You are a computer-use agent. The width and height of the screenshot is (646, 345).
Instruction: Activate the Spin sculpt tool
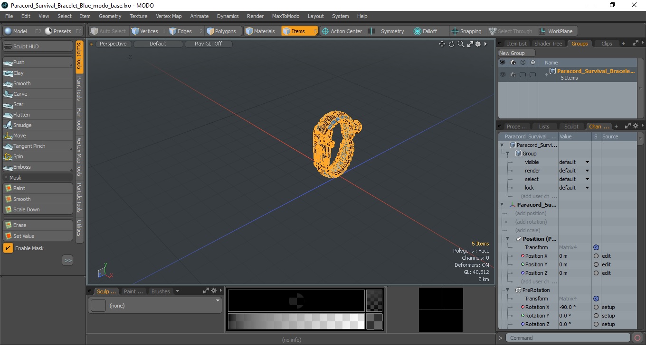pos(38,156)
